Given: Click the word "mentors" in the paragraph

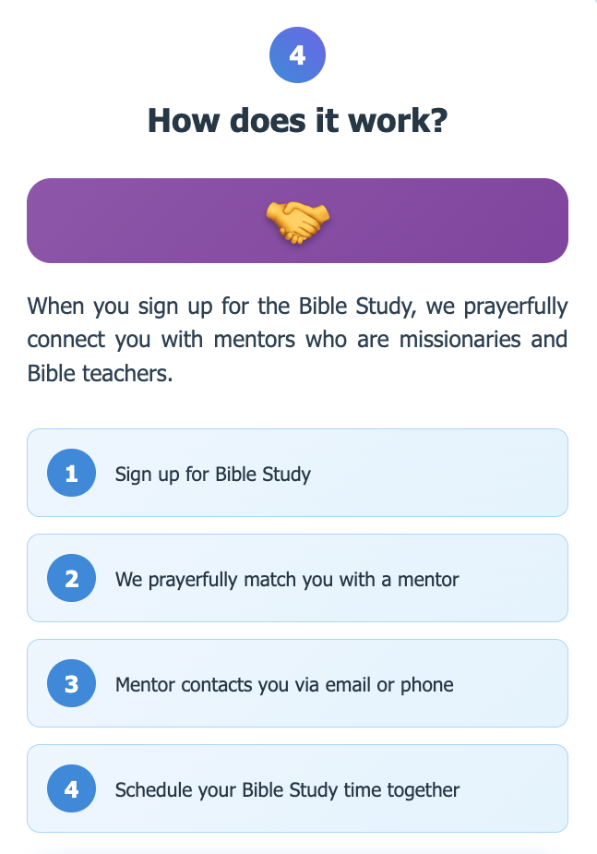Looking at the screenshot, I should tap(254, 340).
